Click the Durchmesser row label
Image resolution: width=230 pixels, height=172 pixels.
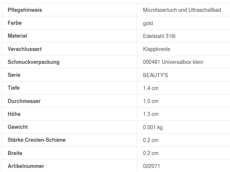pos(24,101)
